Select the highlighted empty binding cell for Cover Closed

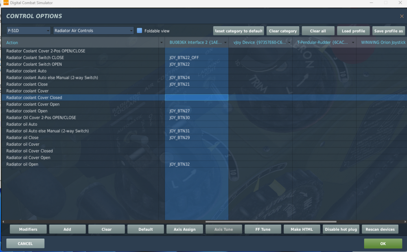point(197,98)
